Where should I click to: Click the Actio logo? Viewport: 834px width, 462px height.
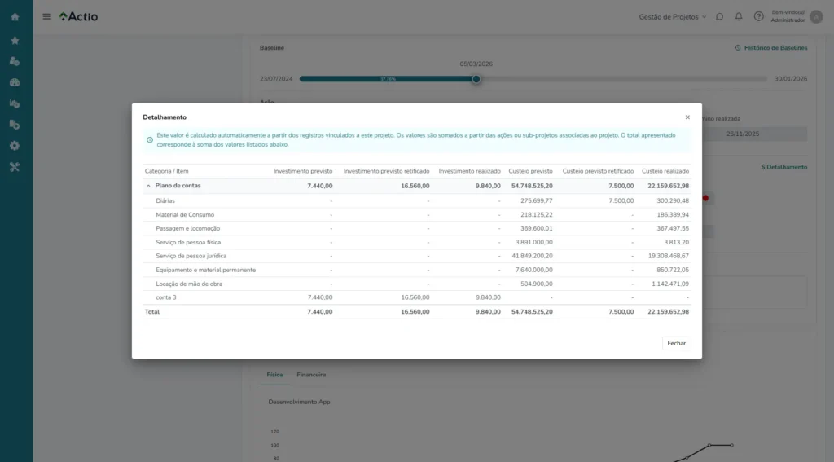coord(78,16)
